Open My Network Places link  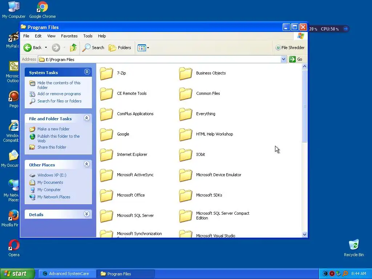pos(54,197)
